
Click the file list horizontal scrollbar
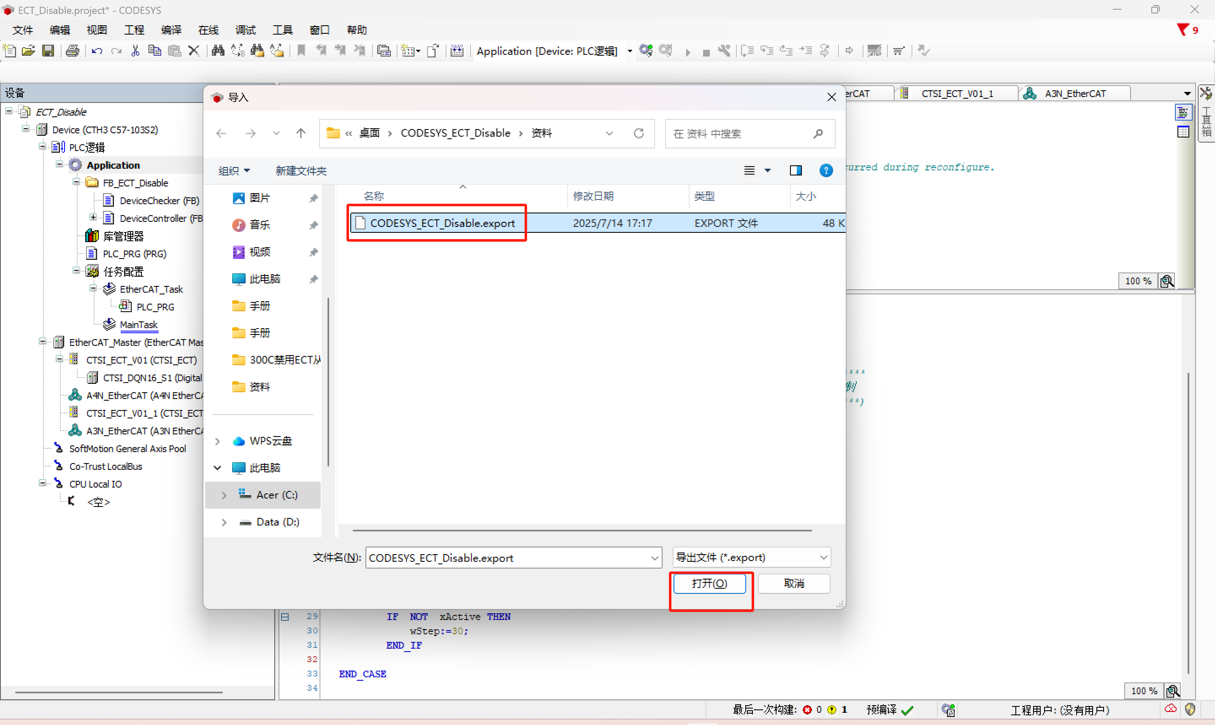(582, 530)
